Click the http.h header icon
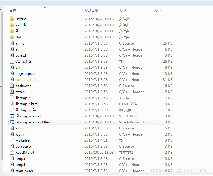Image resolution: width=213 pixels, height=176 pixels. [x=12, y=92]
